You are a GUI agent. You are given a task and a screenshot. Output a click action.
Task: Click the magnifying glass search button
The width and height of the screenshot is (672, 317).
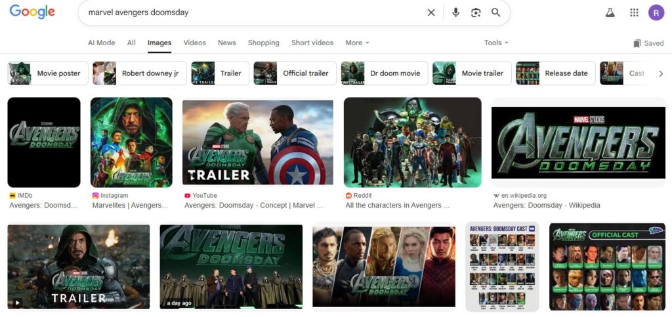coord(496,12)
